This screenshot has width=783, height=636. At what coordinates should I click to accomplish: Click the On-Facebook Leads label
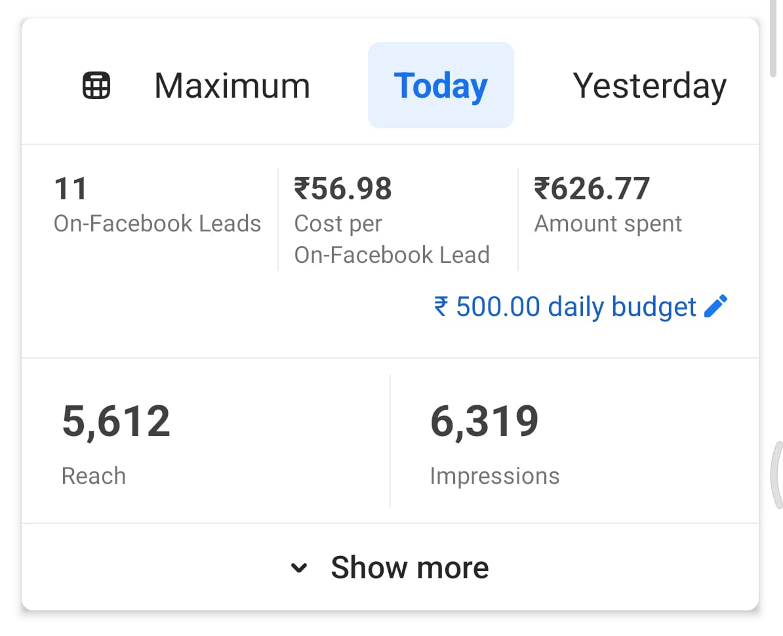pyautogui.click(x=157, y=224)
